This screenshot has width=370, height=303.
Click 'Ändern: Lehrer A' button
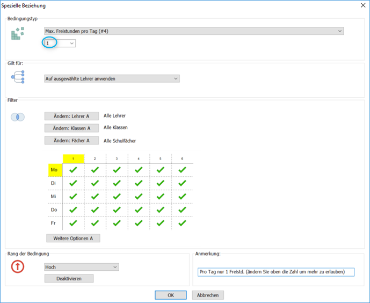click(x=71, y=116)
